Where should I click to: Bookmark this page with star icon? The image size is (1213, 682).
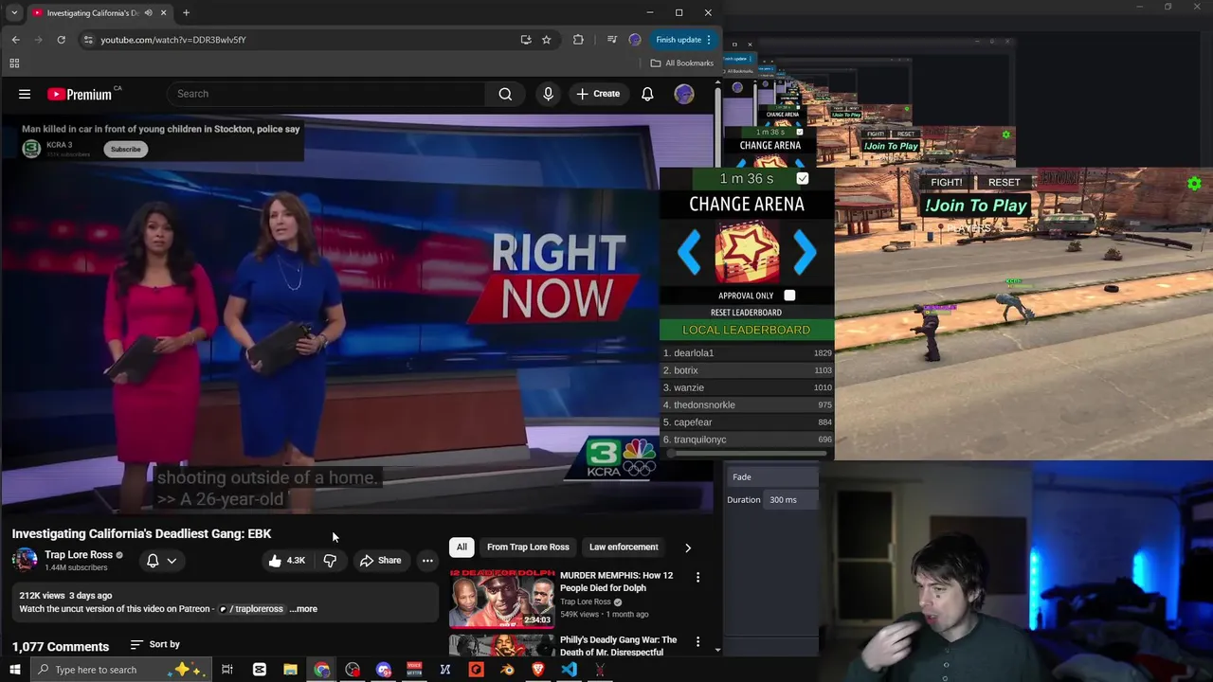click(x=547, y=40)
